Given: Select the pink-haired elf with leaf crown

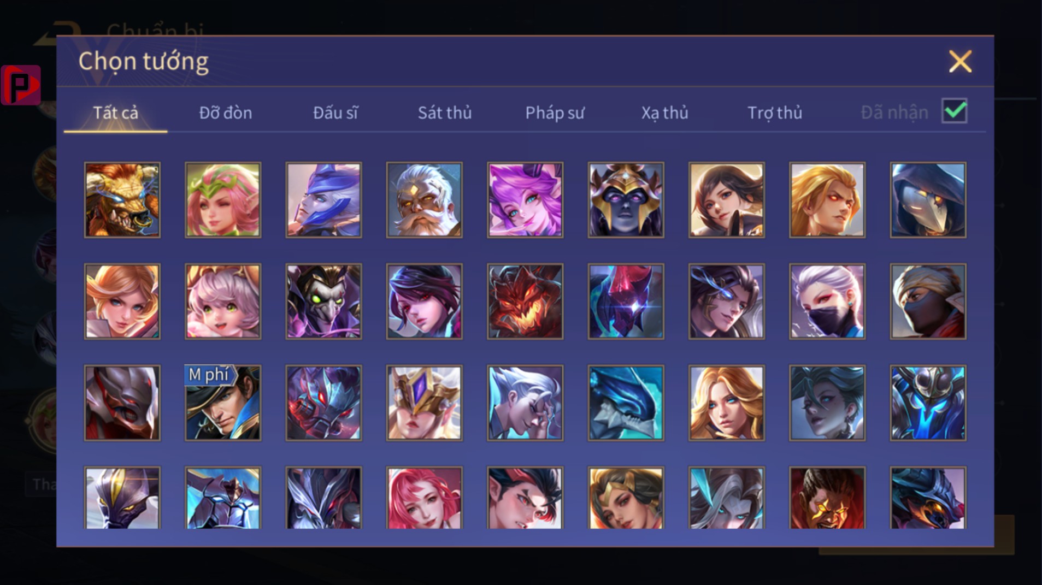Looking at the screenshot, I should [222, 200].
